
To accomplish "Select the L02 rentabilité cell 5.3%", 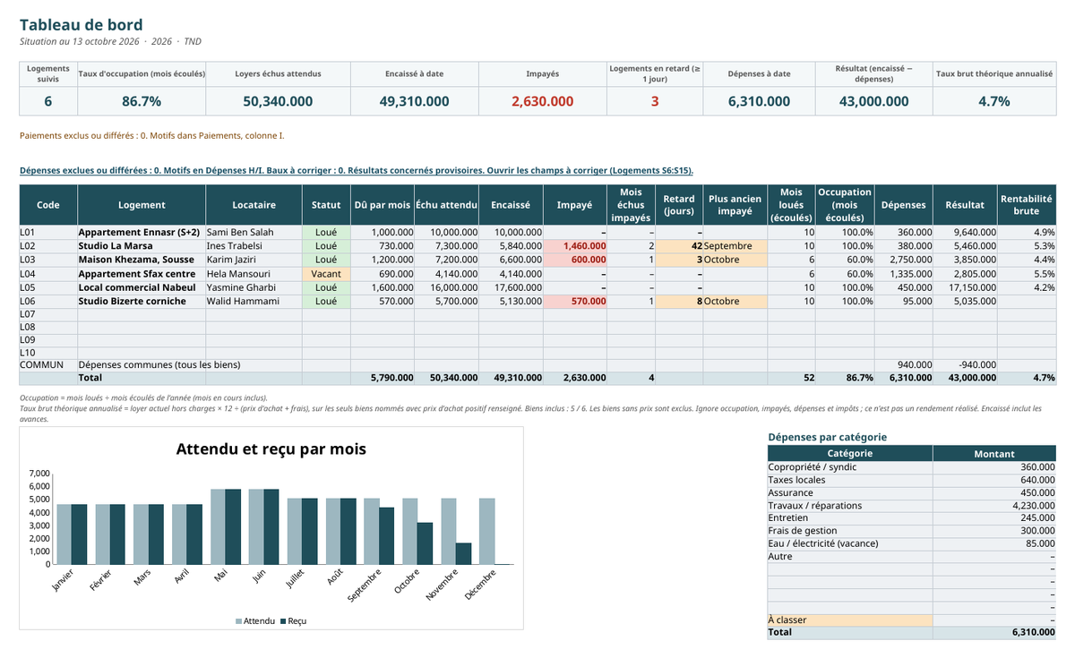I will coord(1027,245).
